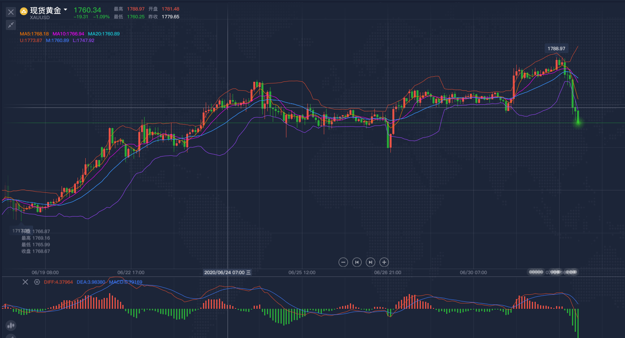The image size is (625, 338).
Task: Click the MA20 indicator label
Action: [x=104, y=34]
